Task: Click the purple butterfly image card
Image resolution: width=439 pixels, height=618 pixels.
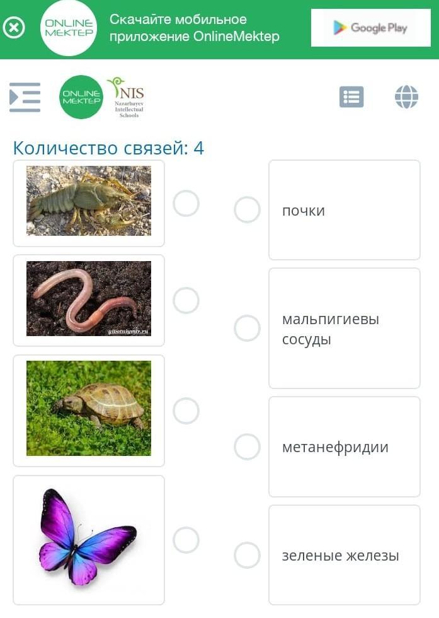Action: pos(89,540)
